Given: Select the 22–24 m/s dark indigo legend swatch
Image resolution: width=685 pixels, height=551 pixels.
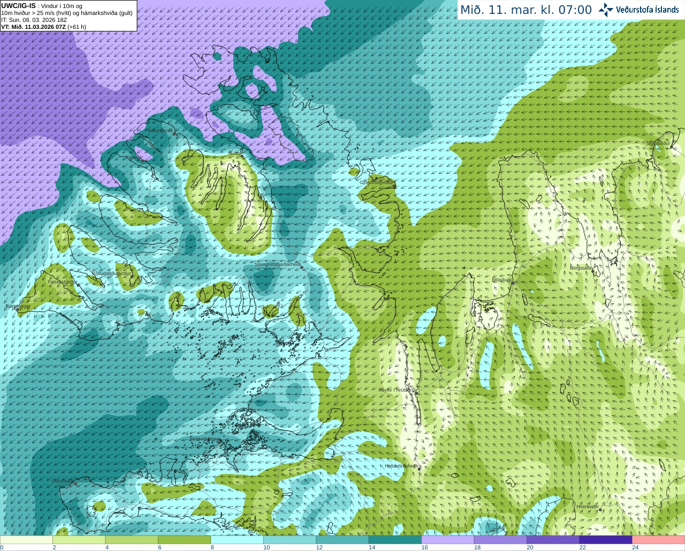Looking at the screenshot, I should point(606,539).
